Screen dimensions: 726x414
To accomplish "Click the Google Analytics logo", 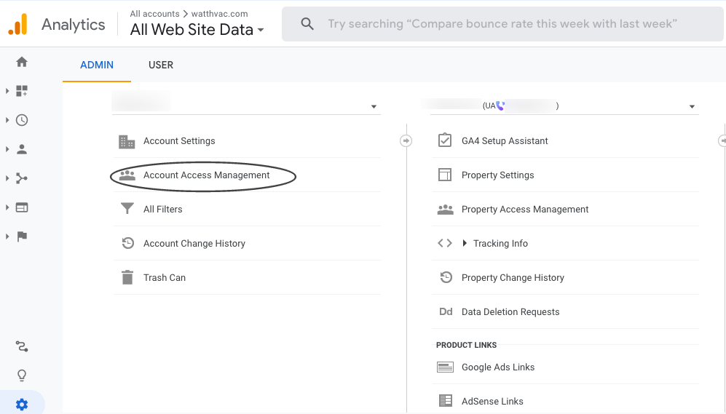I will [x=18, y=24].
